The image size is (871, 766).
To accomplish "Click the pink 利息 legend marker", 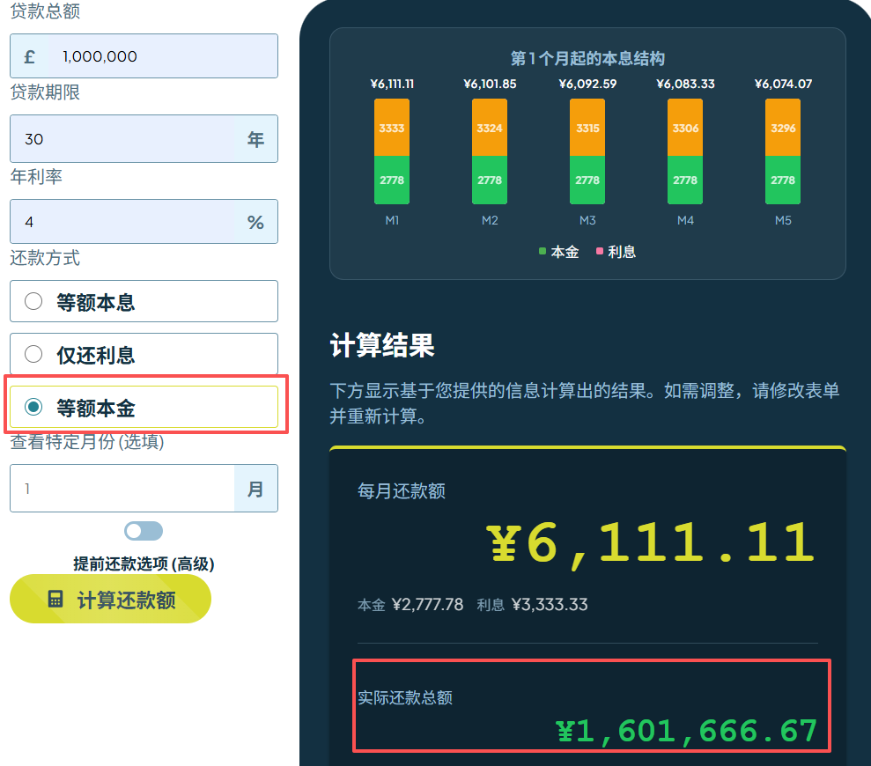I will [x=598, y=251].
